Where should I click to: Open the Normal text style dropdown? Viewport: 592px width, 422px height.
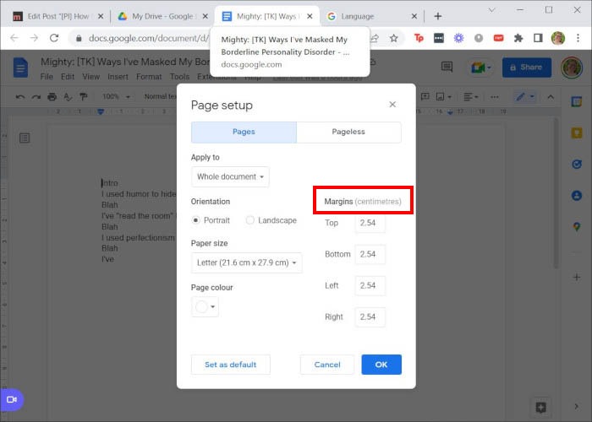click(x=161, y=97)
